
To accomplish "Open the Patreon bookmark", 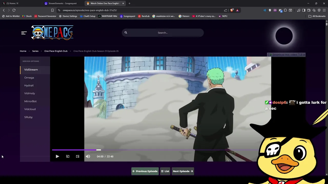I will tap(184, 16).
